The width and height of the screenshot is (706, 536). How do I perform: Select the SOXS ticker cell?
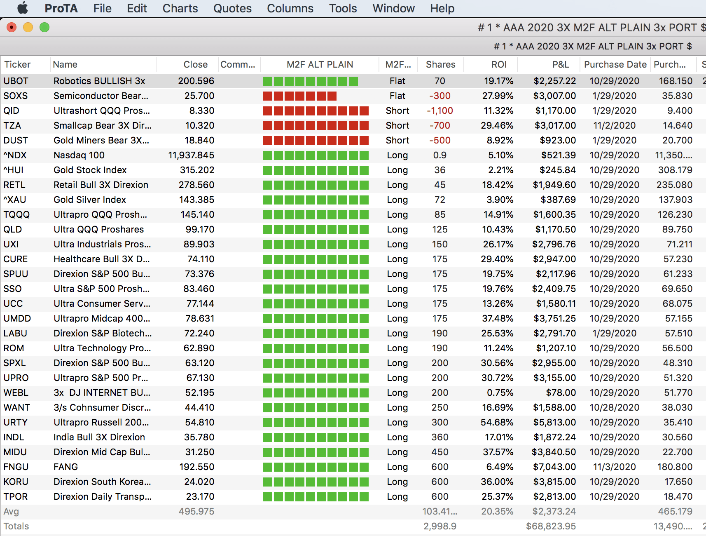(16, 96)
